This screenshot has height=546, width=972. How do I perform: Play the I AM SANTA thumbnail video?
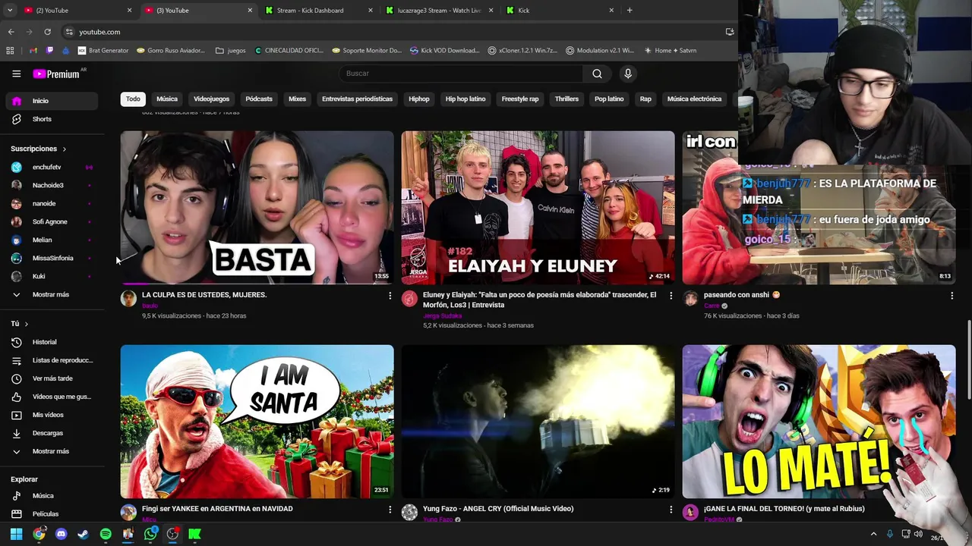(257, 422)
